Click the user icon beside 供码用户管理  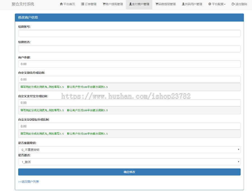183,4
